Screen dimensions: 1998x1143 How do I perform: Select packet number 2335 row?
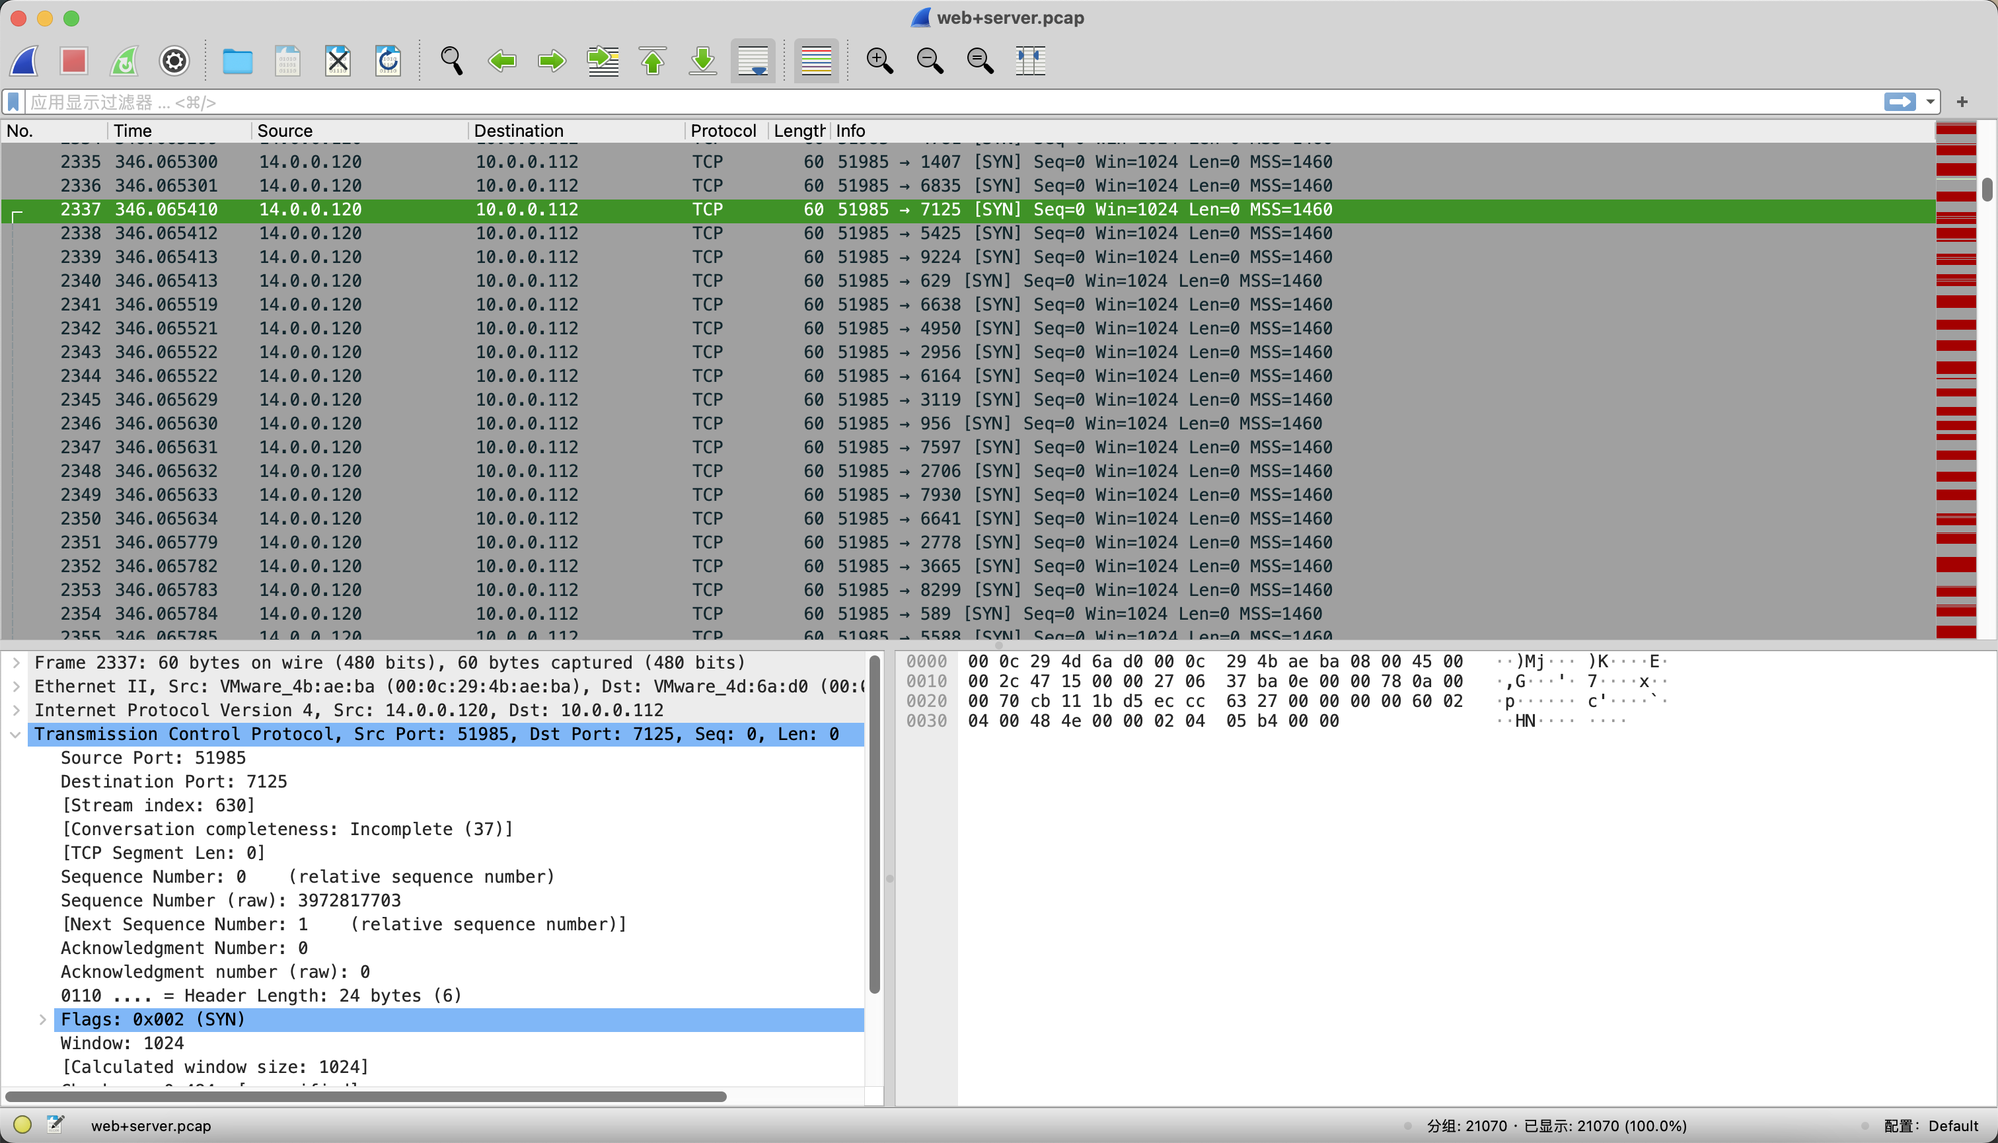967,162
